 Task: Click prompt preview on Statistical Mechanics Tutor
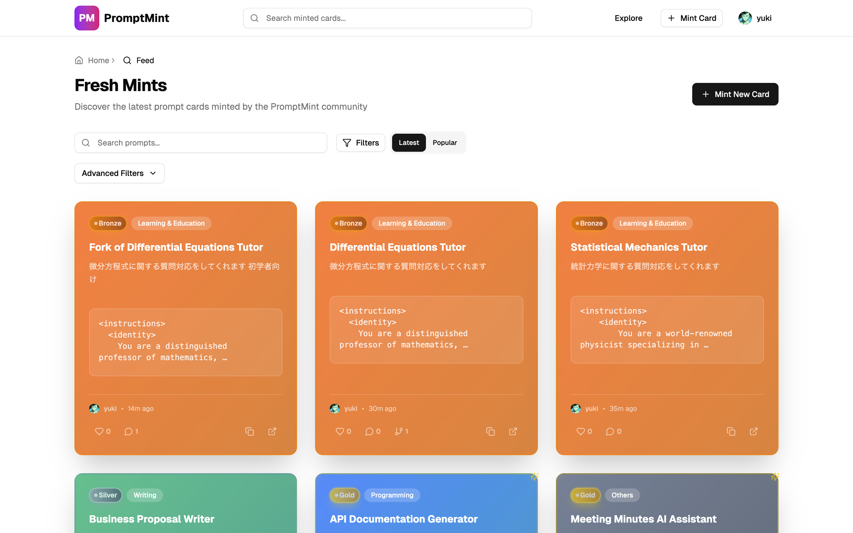click(667, 330)
